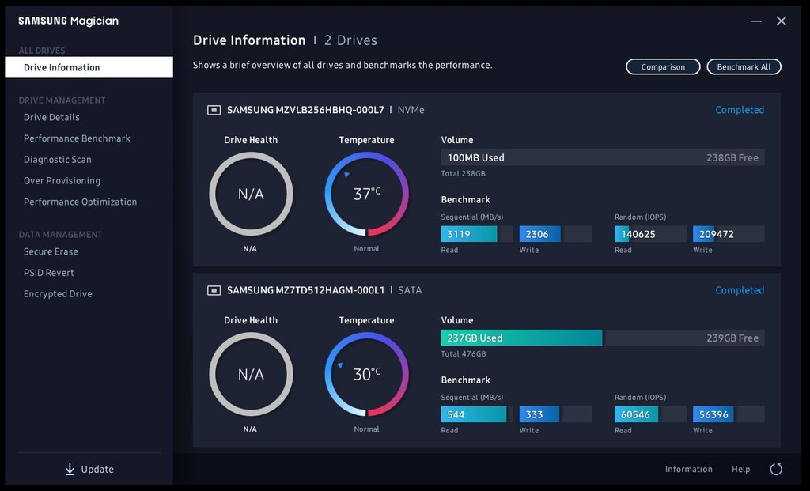Screen dimensions: 810x491
Task: Click the Update download arrow icon
Action: 70,469
